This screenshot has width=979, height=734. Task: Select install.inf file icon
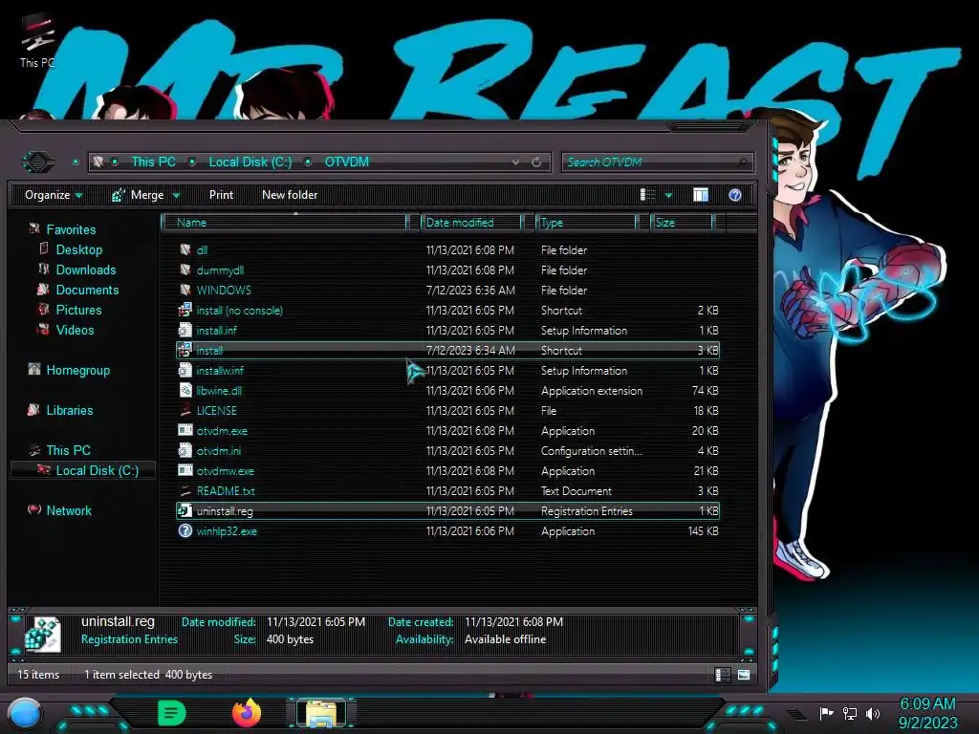pyautogui.click(x=185, y=330)
